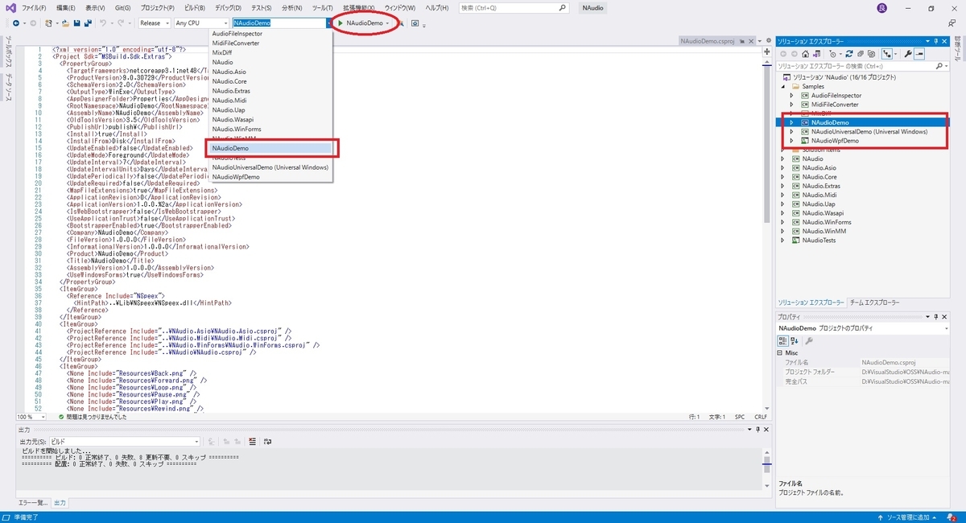
Task: Choose highlighted NAudioDemo in startup list
Action: (271, 148)
